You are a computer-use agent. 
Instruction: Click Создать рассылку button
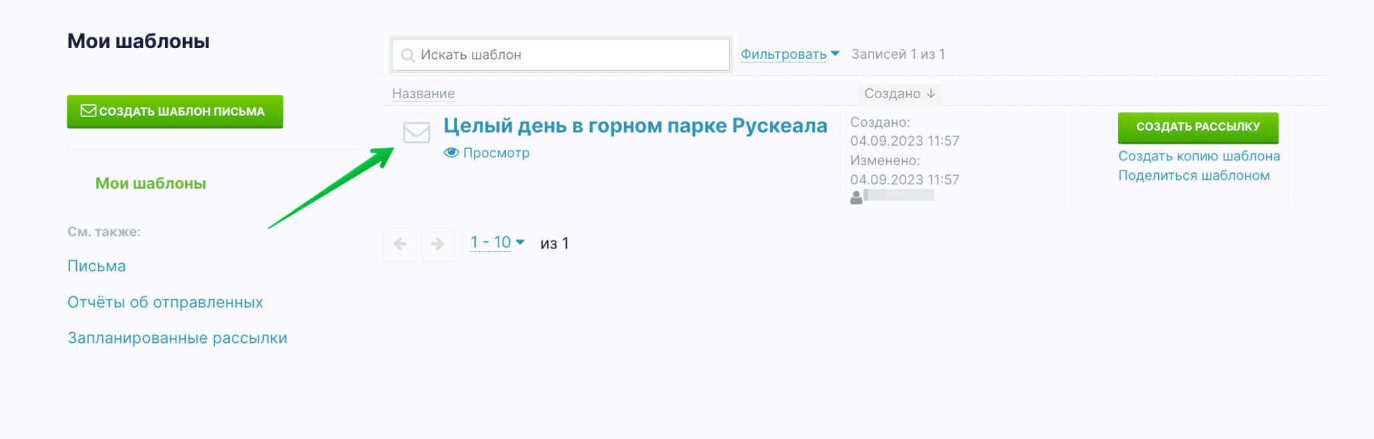point(1198,127)
